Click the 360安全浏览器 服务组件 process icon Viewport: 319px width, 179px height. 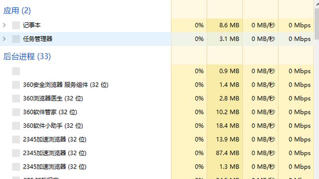[x=16, y=85]
